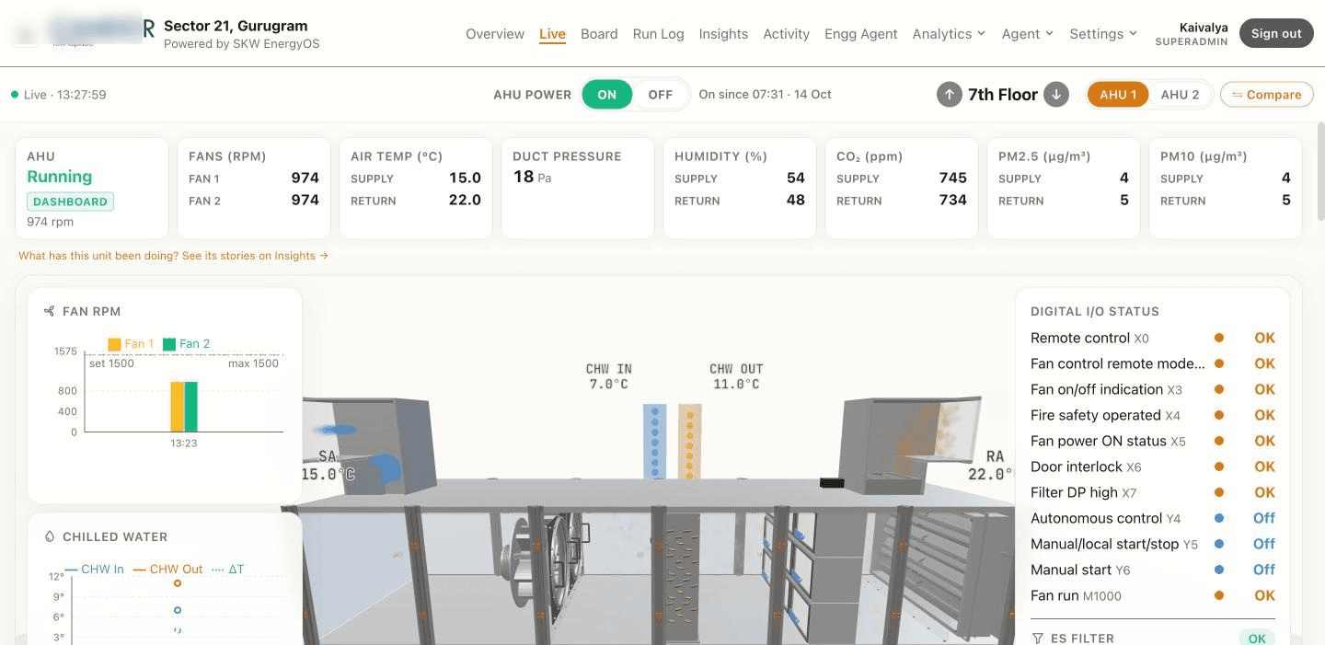Open the Engg Agent page

(860, 34)
